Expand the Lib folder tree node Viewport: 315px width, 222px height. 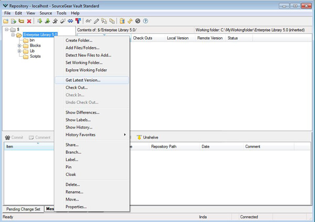point(19,51)
